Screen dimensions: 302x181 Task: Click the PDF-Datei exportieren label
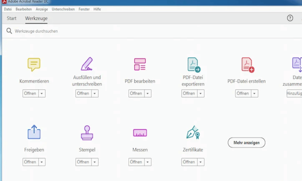tap(193, 81)
